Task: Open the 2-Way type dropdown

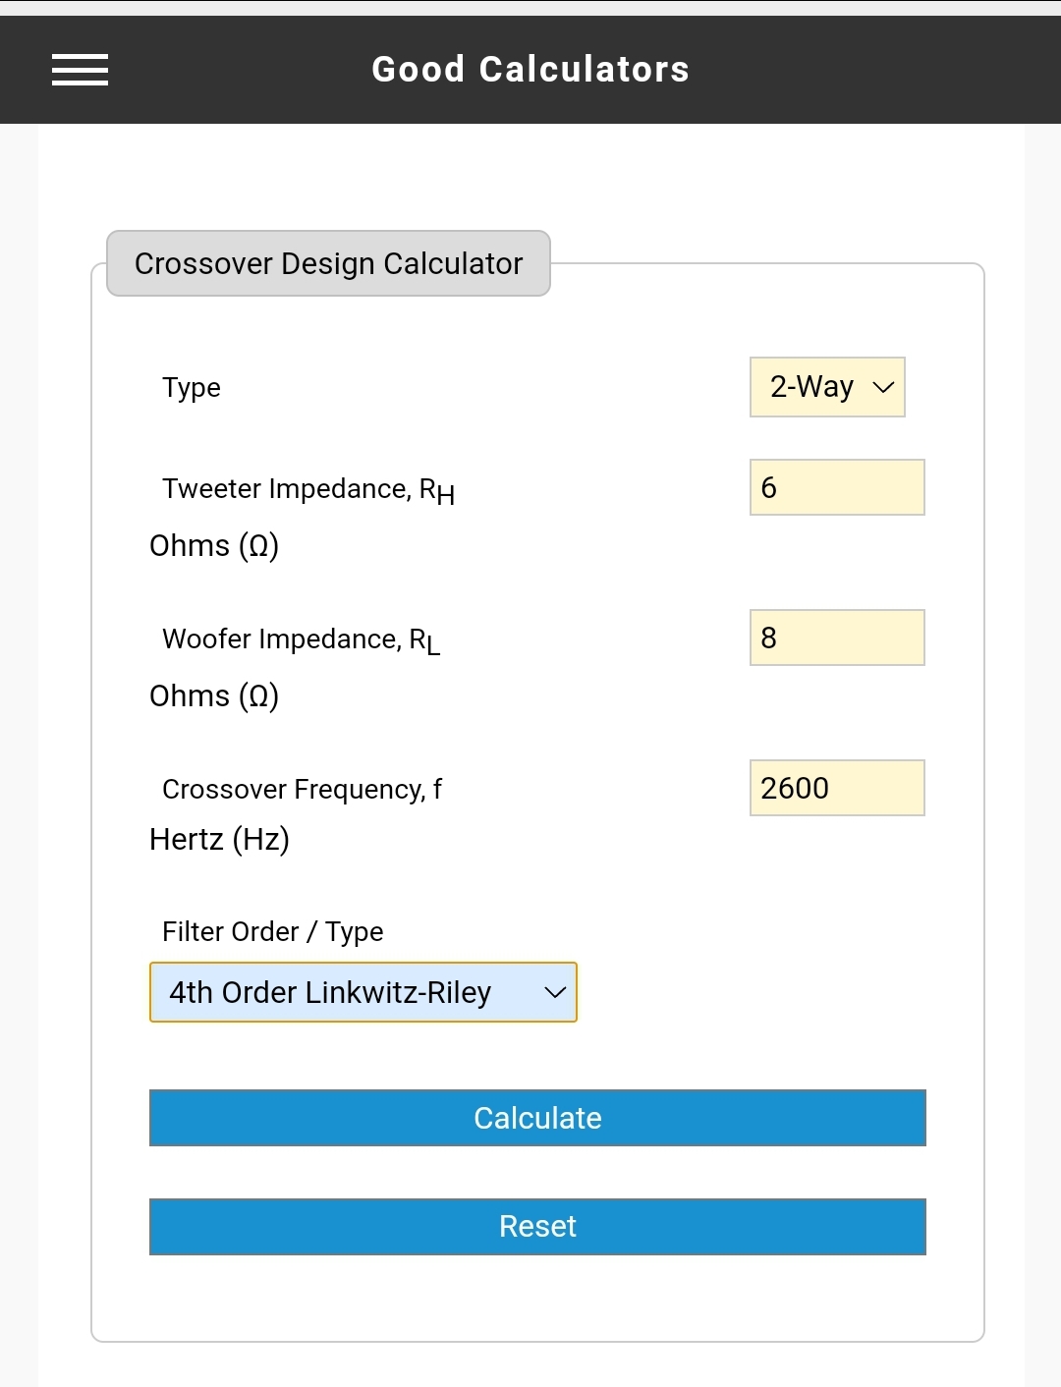Action: pyautogui.click(x=827, y=387)
